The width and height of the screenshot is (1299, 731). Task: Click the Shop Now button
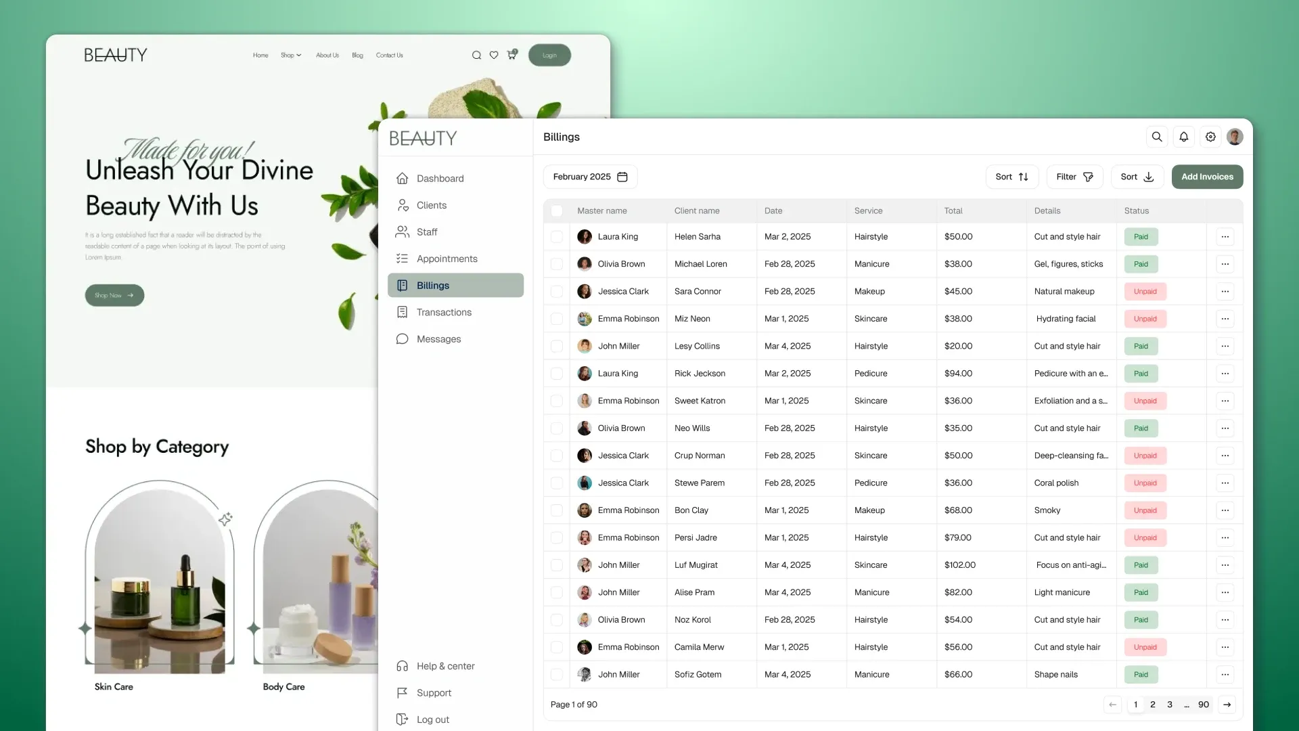click(114, 295)
